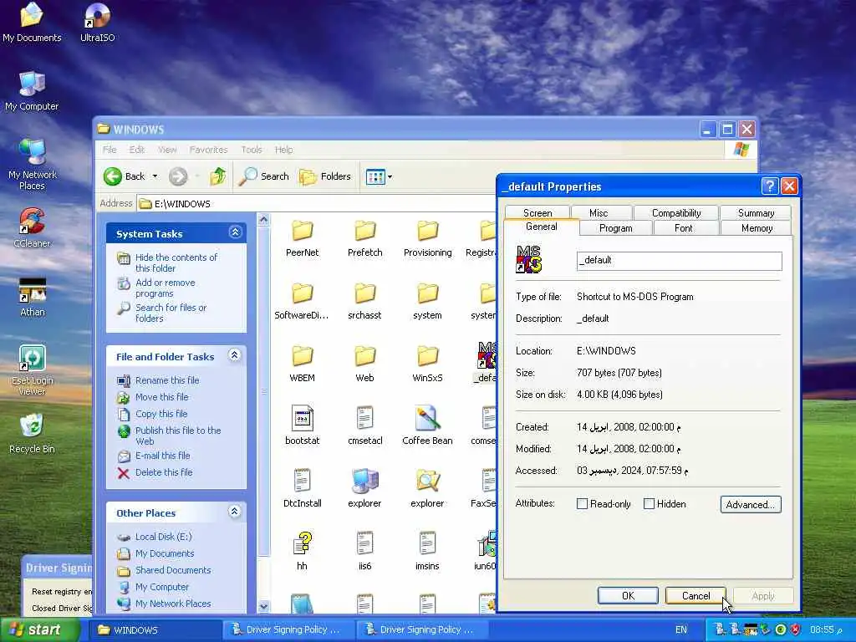
Task: Open Eset Login Viewer desktop shortcut
Action: [x=33, y=369]
